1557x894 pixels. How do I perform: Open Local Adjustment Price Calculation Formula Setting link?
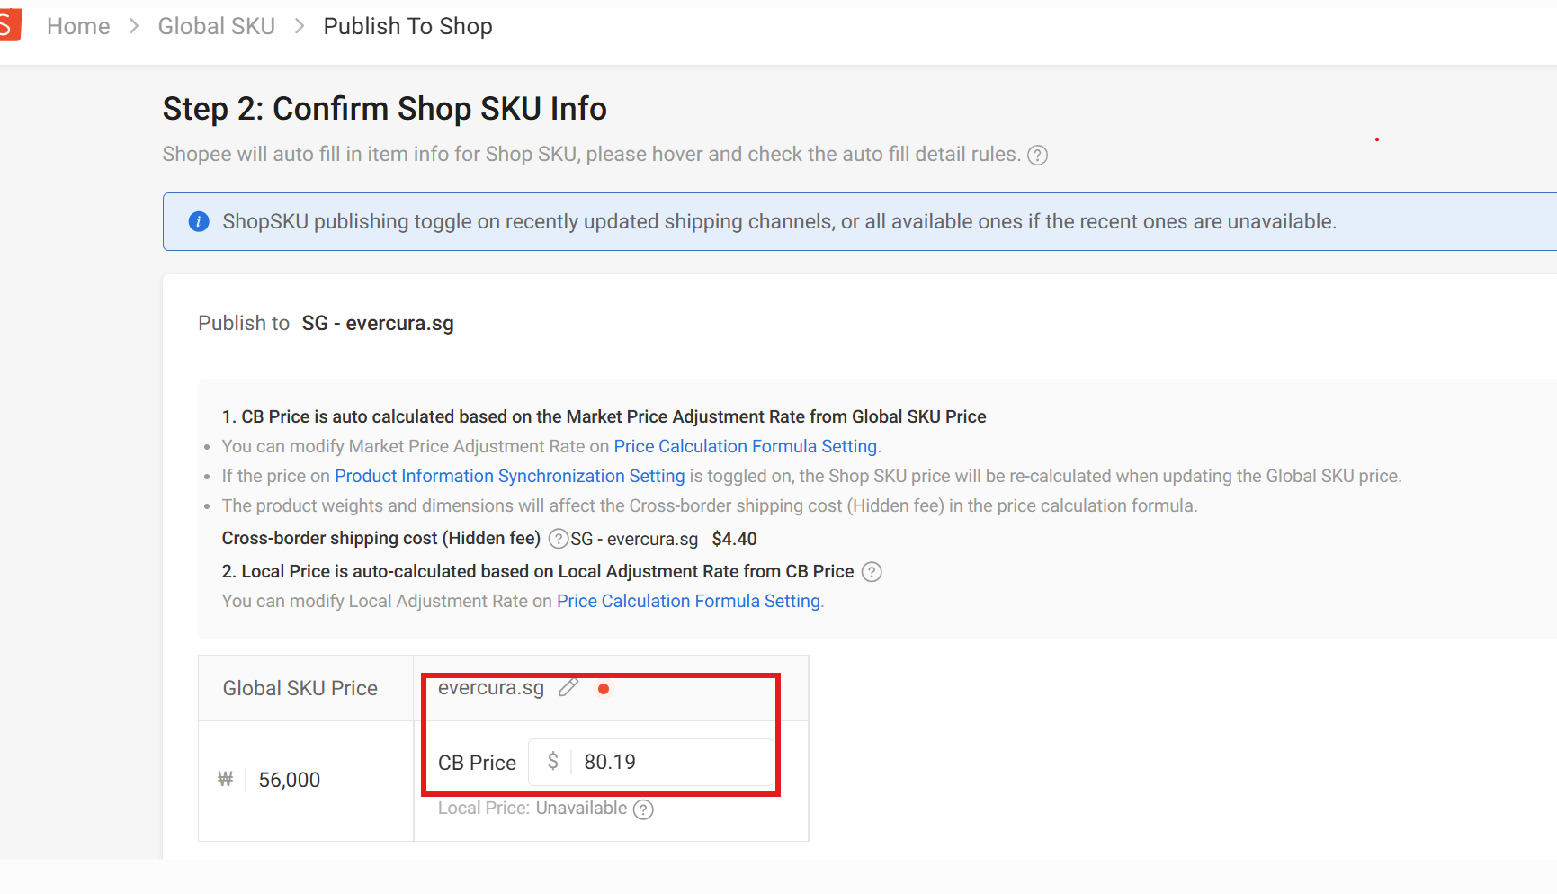pos(689,601)
